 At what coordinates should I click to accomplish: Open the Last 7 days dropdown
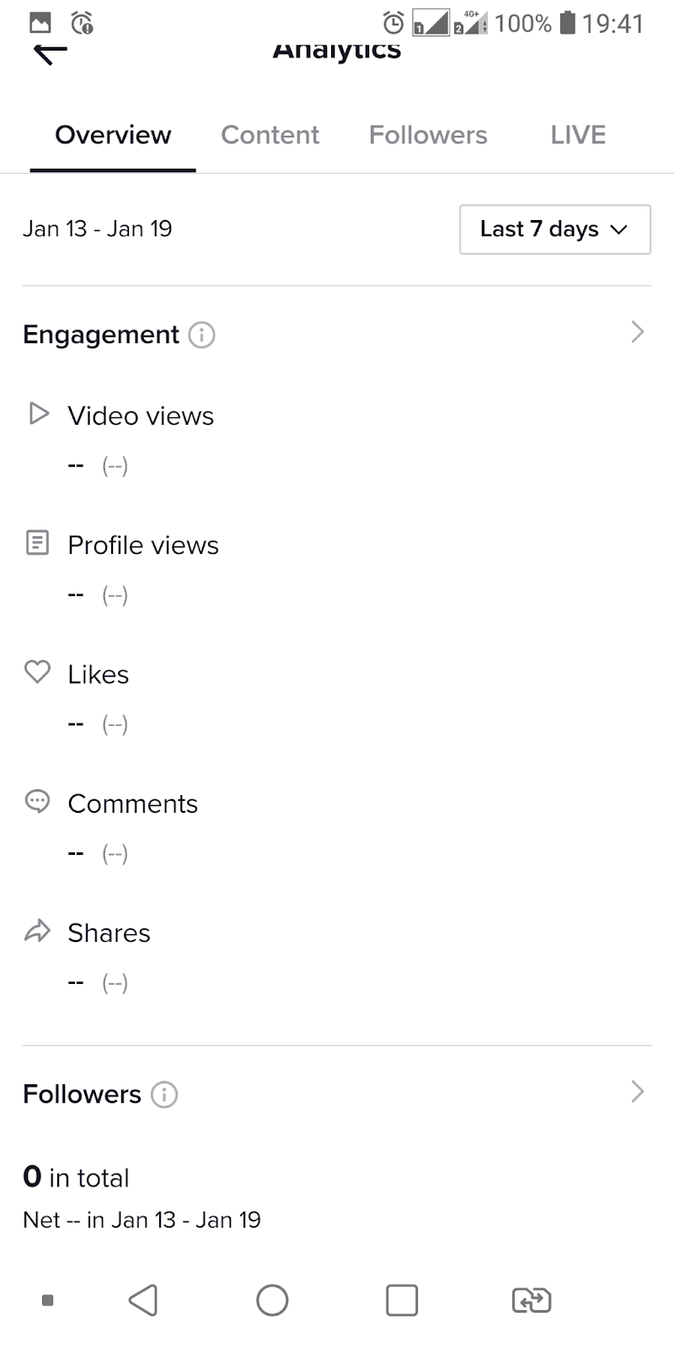click(x=554, y=228)
